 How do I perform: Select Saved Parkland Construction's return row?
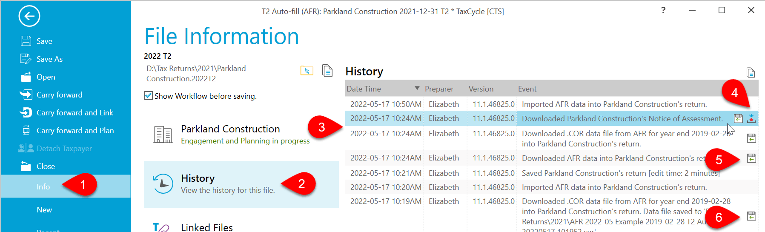click(552, 173)
